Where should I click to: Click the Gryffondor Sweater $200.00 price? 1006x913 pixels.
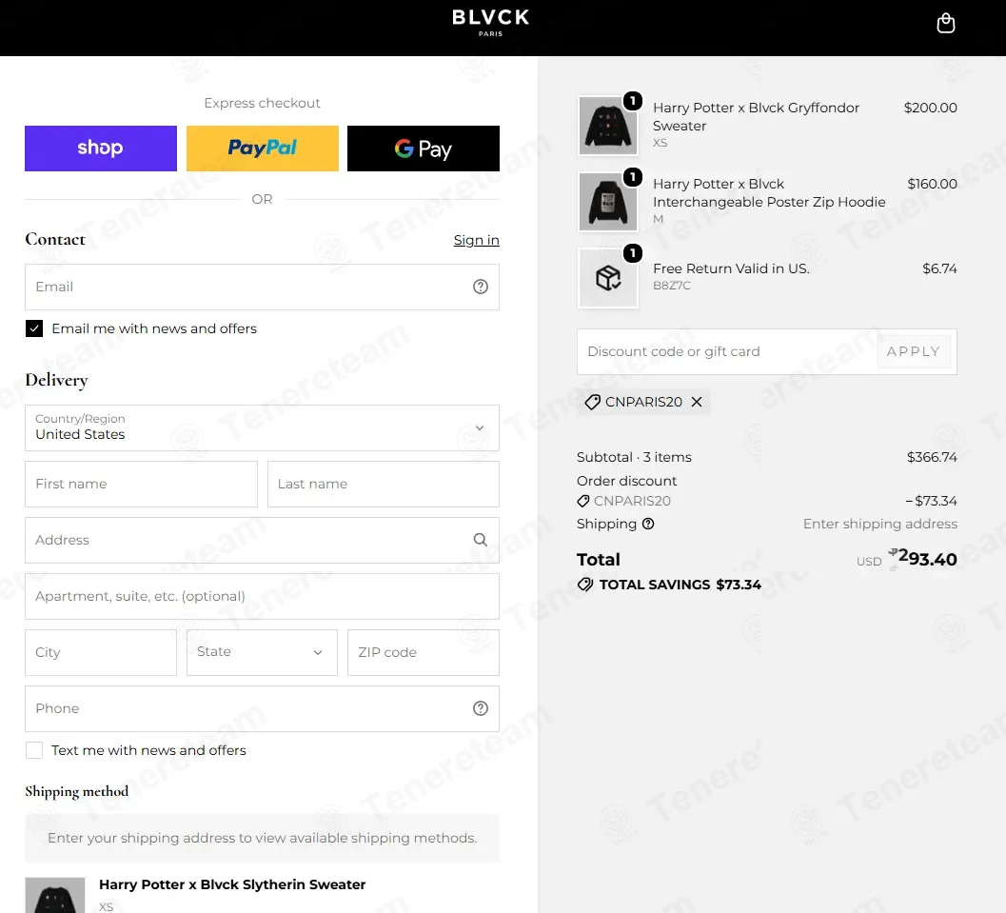930,108
